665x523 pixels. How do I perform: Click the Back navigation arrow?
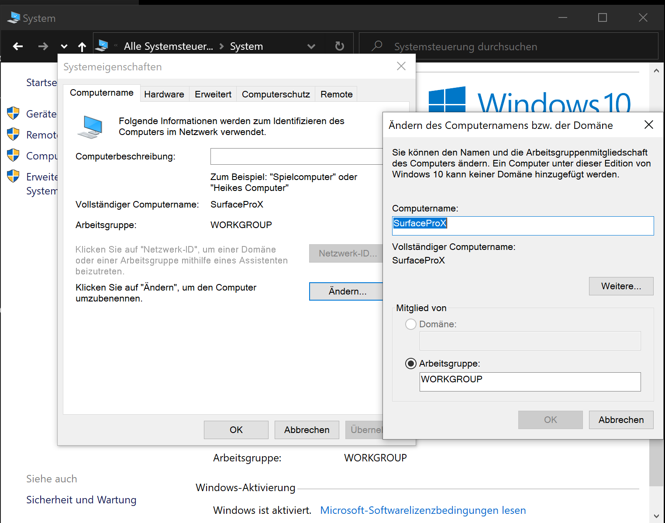coord(18,46)
